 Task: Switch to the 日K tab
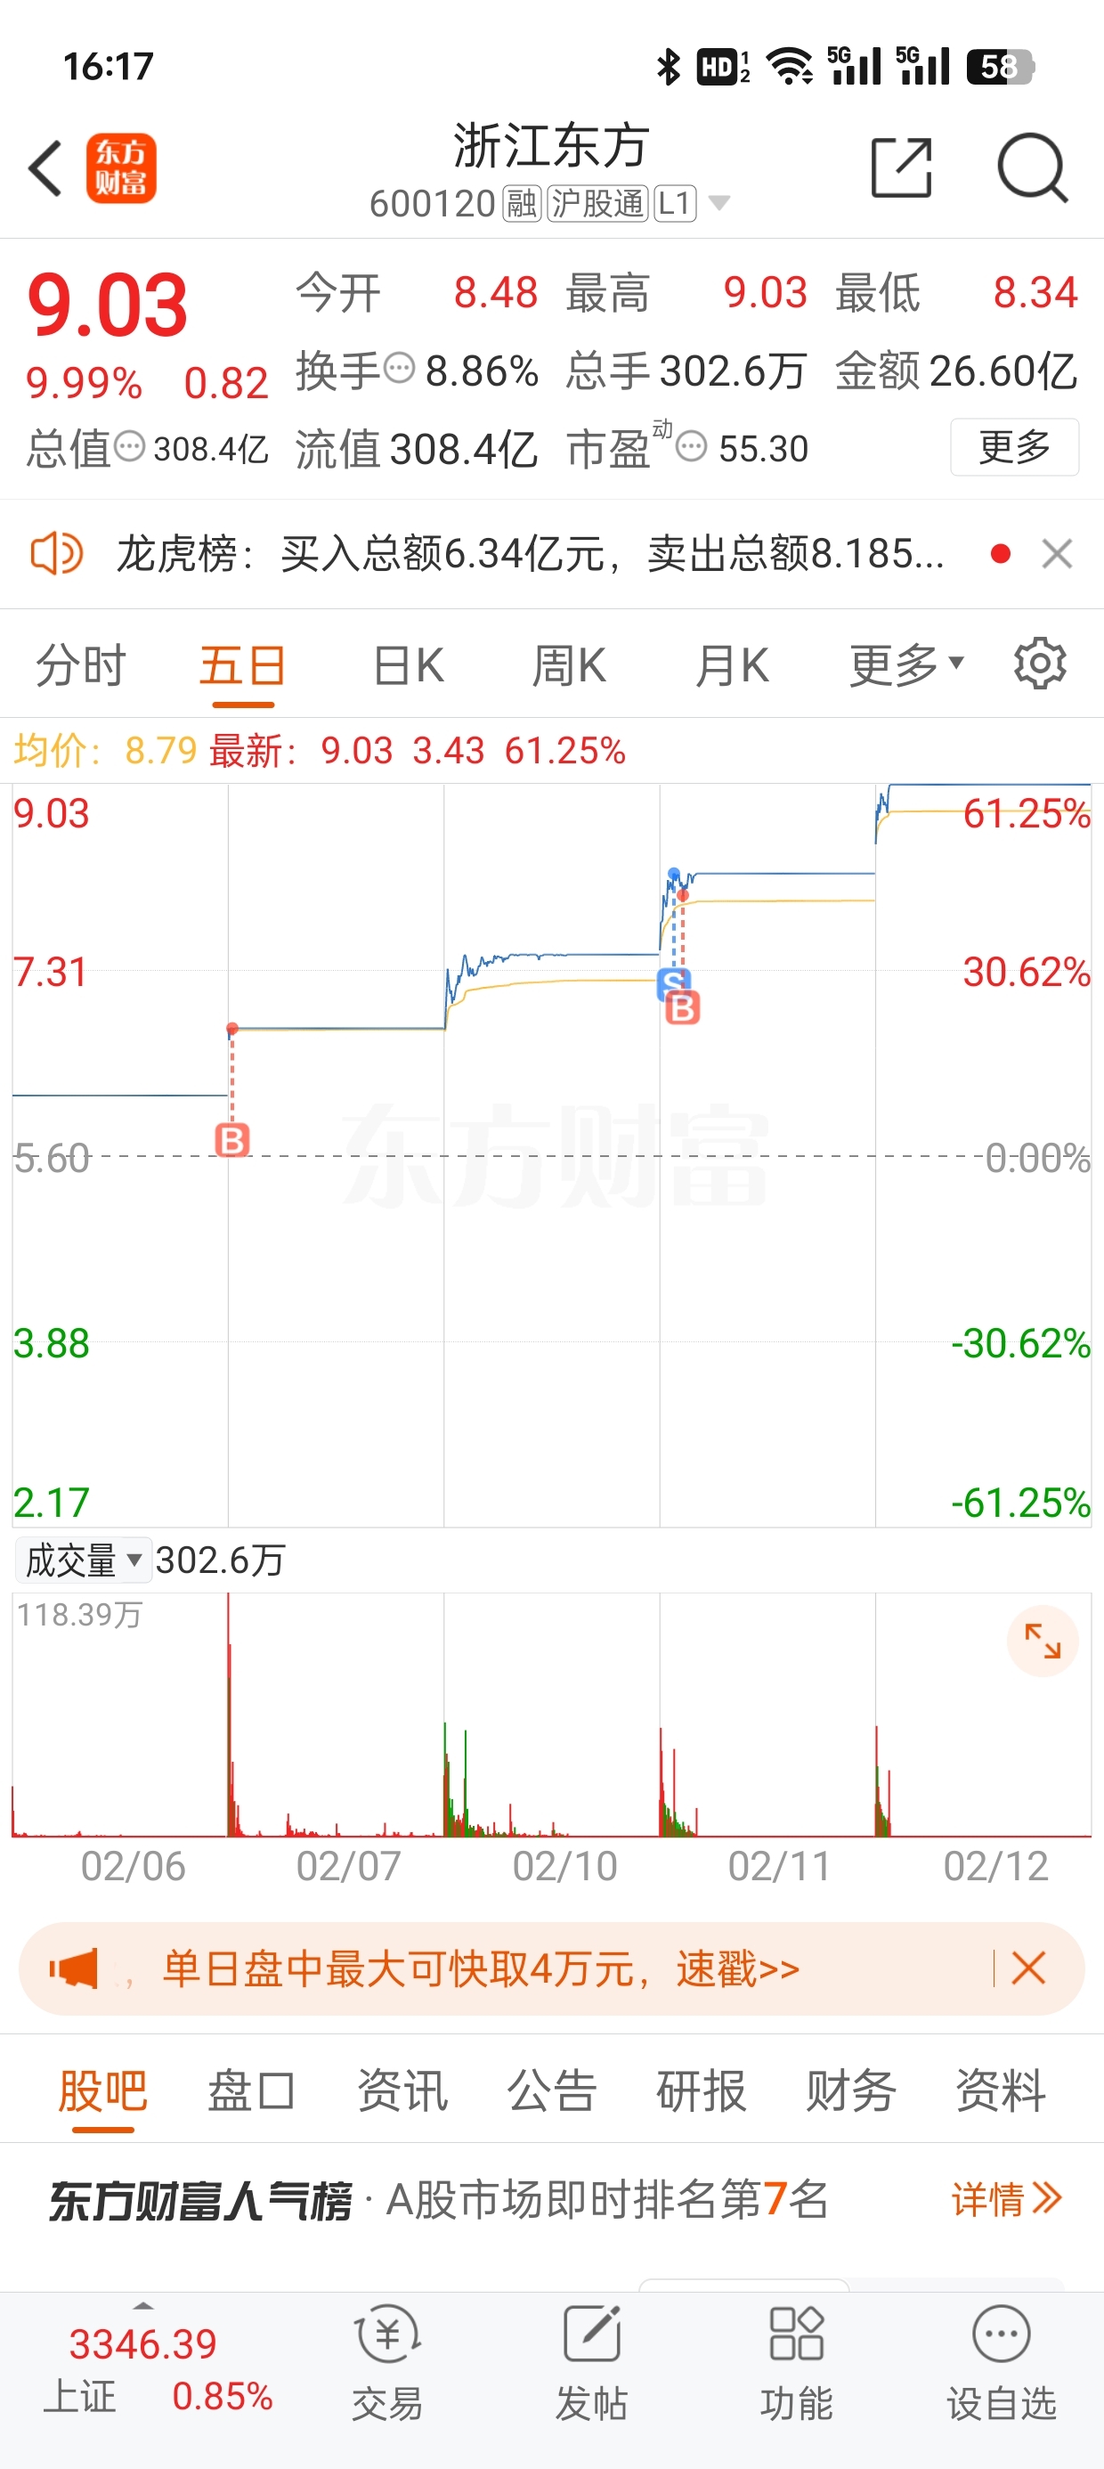click(409, 665)
